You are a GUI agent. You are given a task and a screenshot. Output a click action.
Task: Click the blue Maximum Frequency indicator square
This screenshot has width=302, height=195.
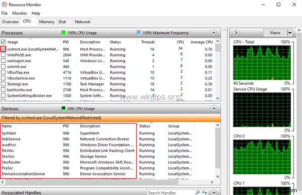pos(139,33)
